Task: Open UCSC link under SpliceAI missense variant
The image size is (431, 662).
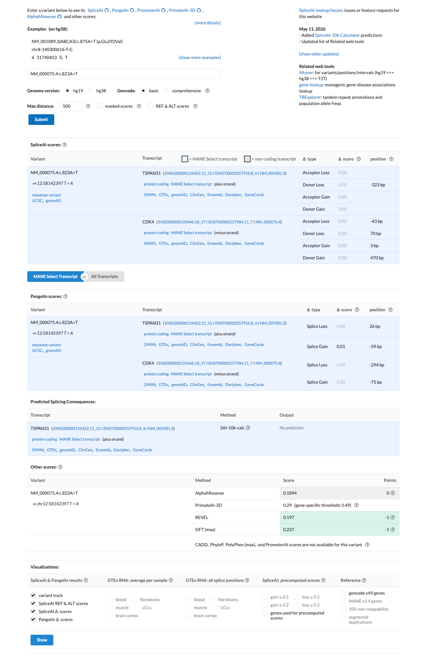Action: (37, 201)
